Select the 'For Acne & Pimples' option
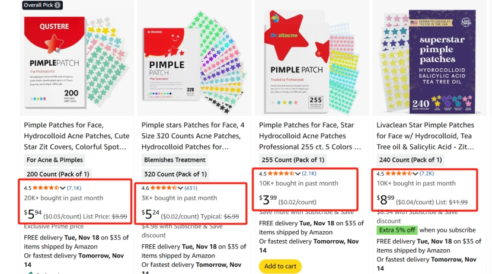 click(x=55, y=160)
